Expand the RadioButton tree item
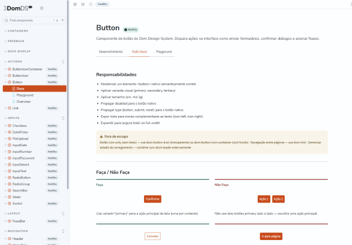Viewport: 352px width, 245px height. [x=6, y=178]
